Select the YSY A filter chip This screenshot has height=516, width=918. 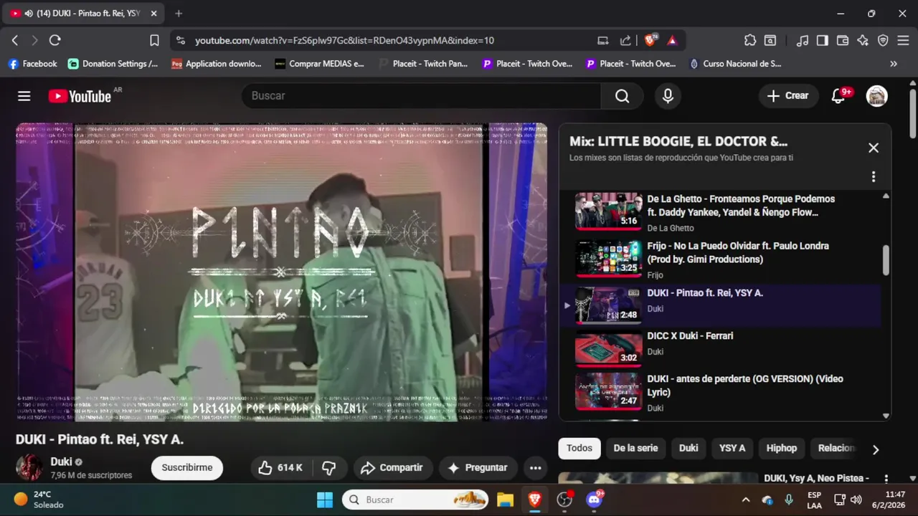pyautogui.click(x=732, y=449)
